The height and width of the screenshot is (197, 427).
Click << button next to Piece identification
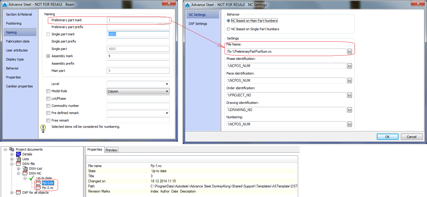[350, 81]
